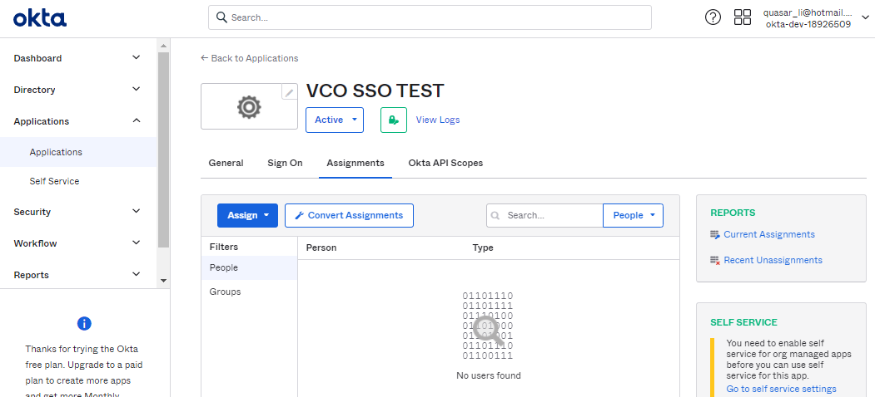The height and width of the screenshot is (397, 875).
Task: Click the Type column header
Action: 483,248
